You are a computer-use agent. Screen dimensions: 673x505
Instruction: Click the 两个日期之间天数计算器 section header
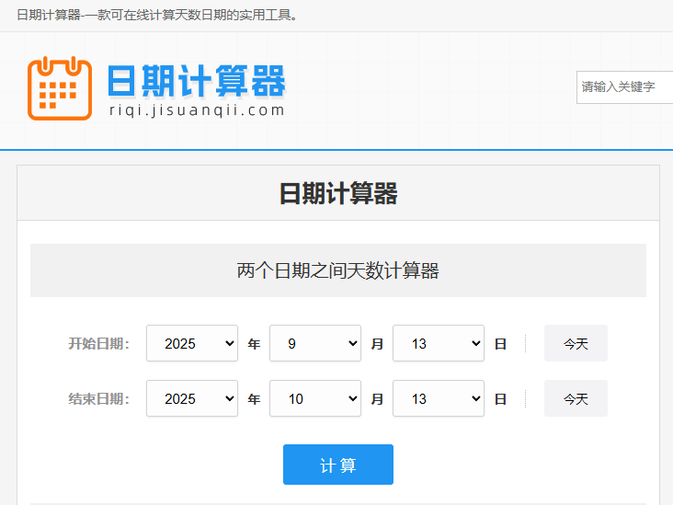(x=337, y=270)
